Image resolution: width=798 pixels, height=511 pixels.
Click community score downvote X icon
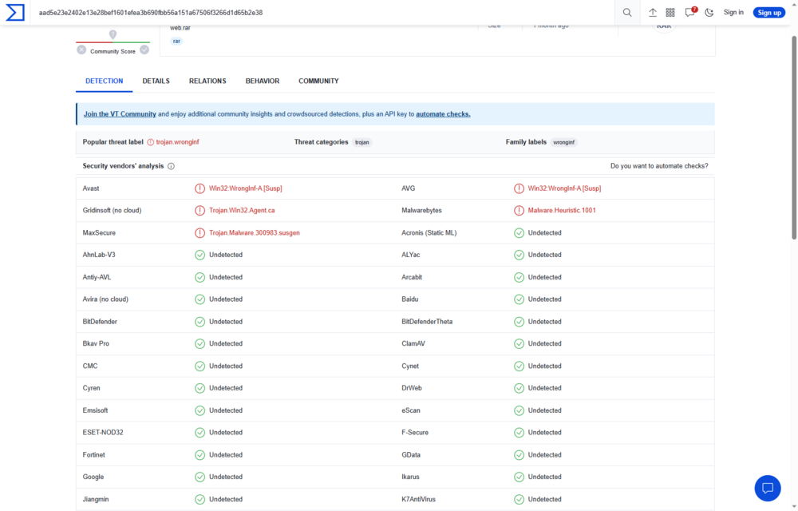(81, 50)
